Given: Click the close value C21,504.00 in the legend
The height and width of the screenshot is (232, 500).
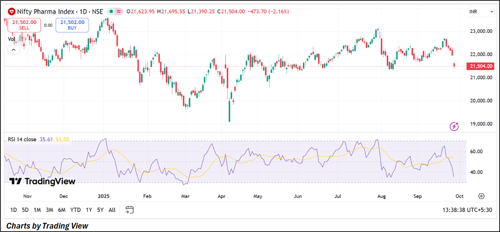Looking at the screenshot, I should tap(230, 11).
